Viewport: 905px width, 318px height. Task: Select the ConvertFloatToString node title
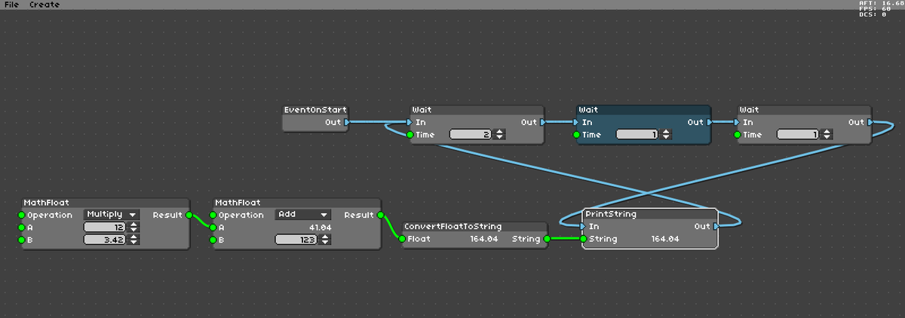click(452, 226)
